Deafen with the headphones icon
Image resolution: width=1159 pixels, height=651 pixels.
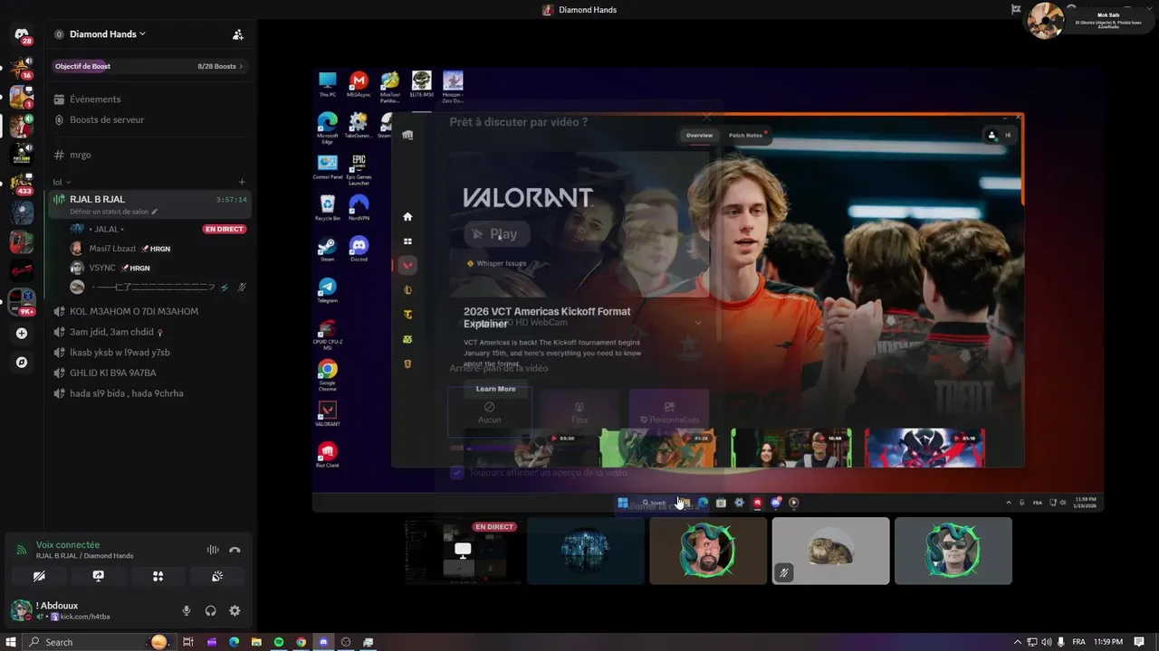[x=210, y=611]
